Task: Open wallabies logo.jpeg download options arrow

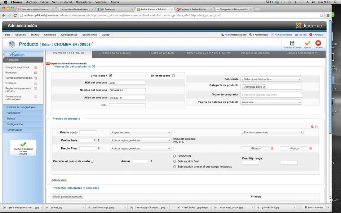Action: click(126, 207)
